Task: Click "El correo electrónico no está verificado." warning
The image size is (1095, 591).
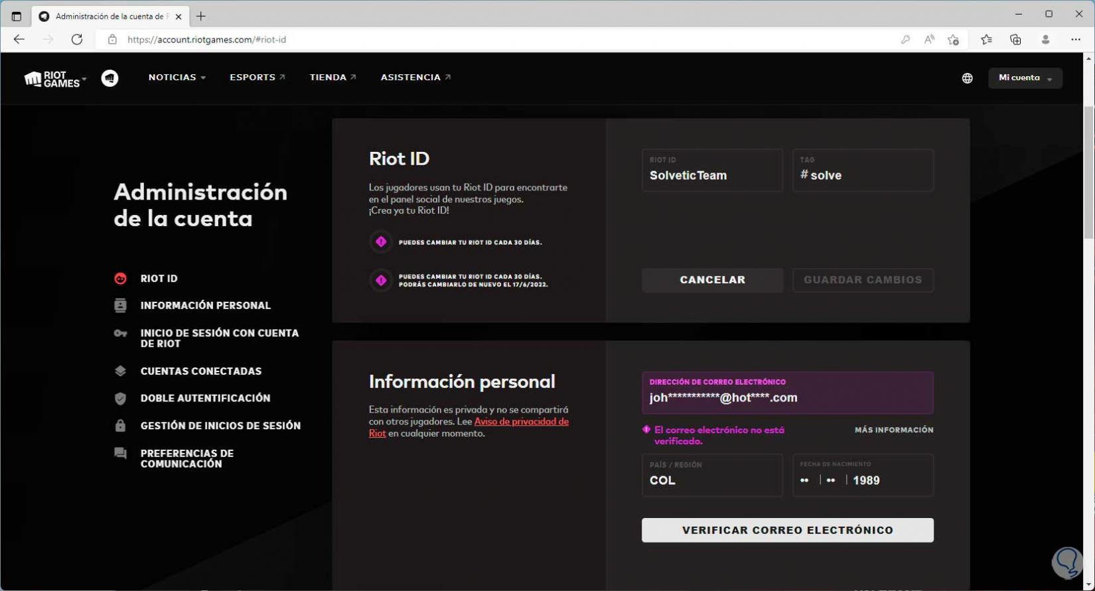Action: tap(719, 435)
